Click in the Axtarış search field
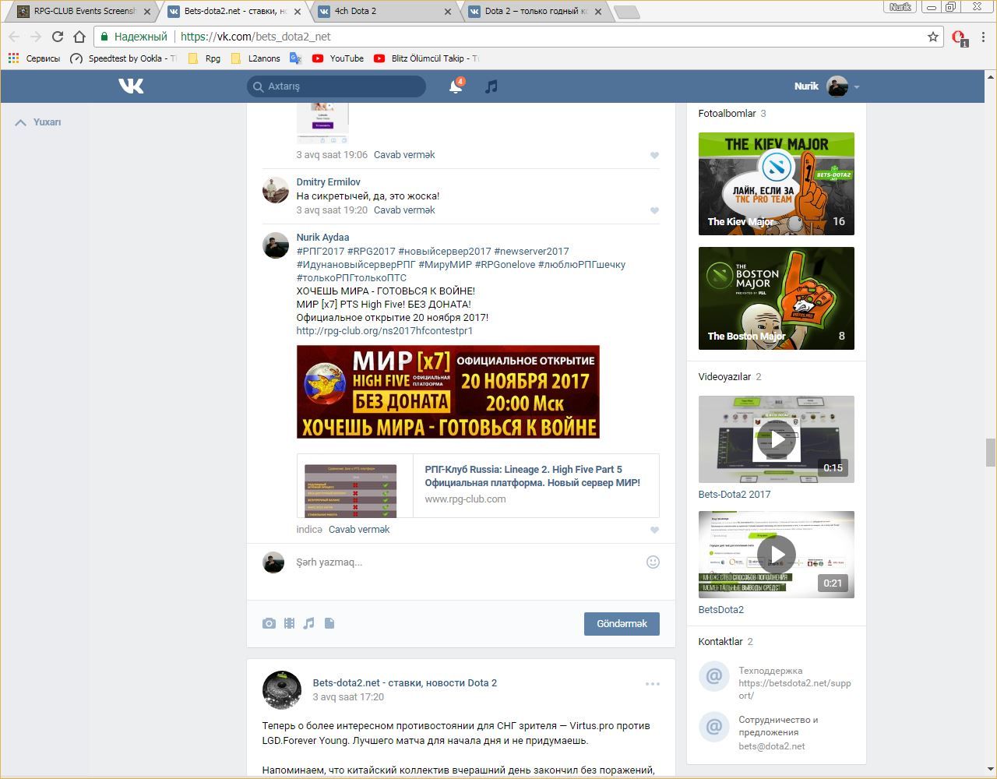Viewport: 997px width, 779px height. point(336,86)
